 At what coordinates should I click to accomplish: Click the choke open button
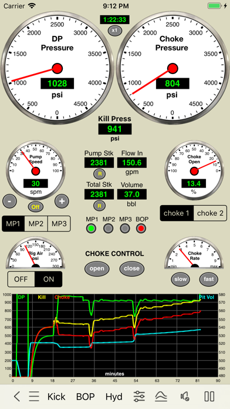(97, 269)
